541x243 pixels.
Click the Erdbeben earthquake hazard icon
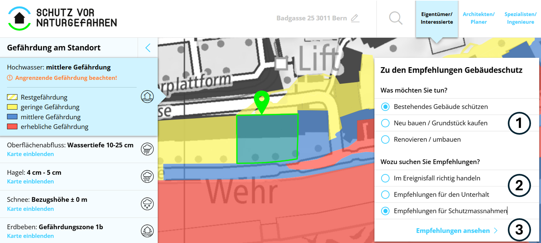(147, 231)
